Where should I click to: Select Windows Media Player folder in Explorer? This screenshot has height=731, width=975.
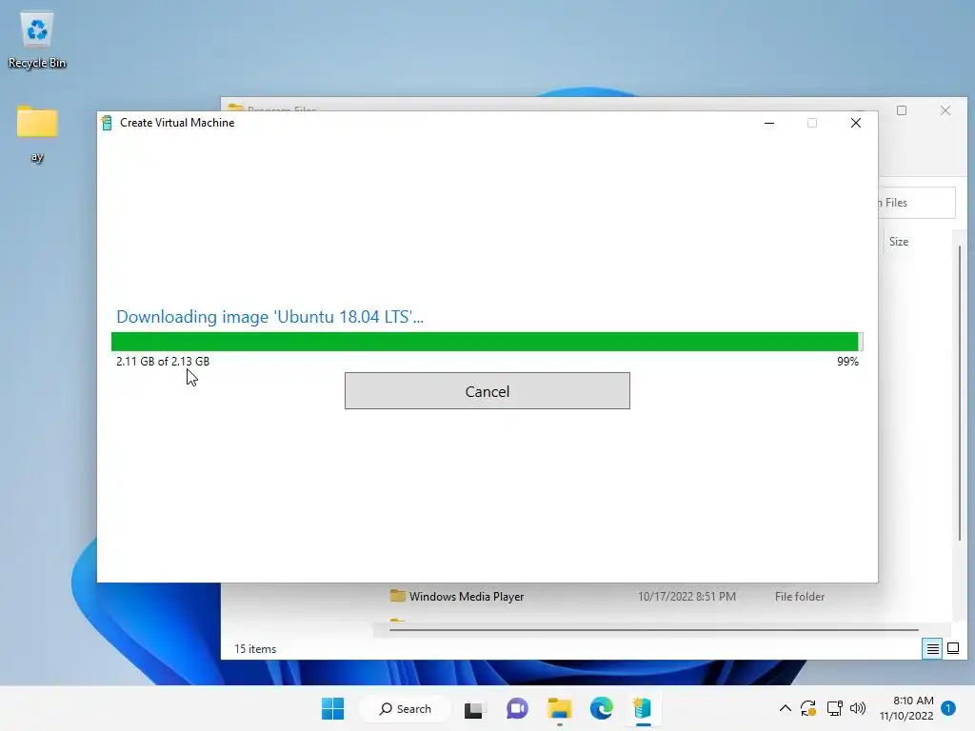(x=467, y=596)
